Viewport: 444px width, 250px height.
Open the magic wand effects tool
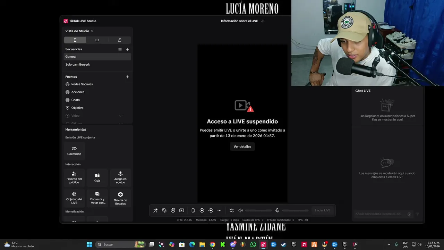click(x=155, y=210)
